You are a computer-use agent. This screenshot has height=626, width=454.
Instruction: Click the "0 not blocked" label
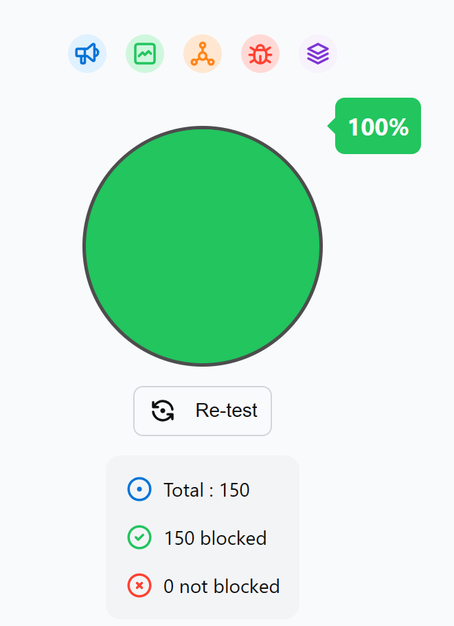pyautogui.click(x=221, y=587)
